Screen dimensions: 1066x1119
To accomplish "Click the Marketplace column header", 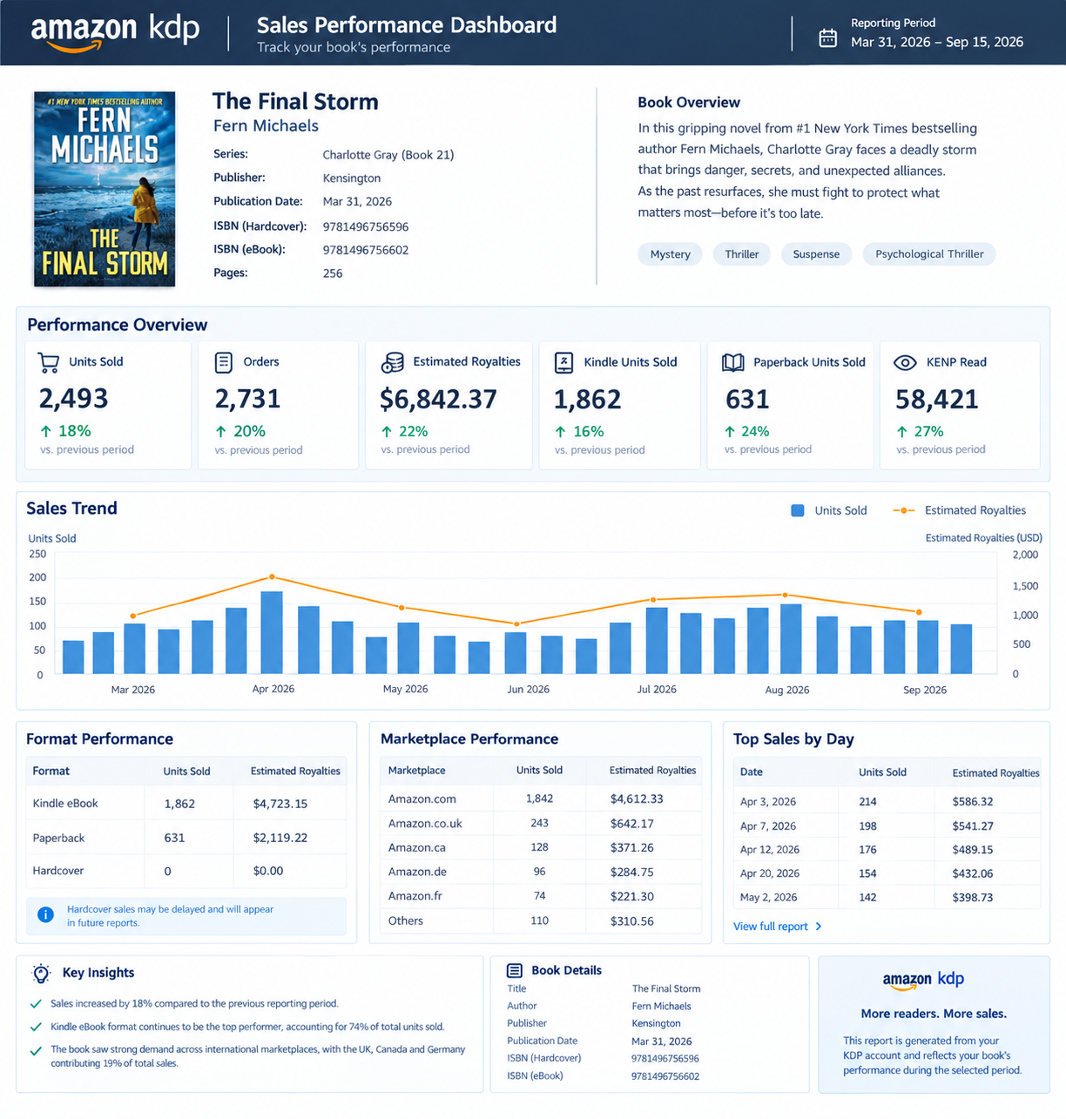I will (416, 771).
